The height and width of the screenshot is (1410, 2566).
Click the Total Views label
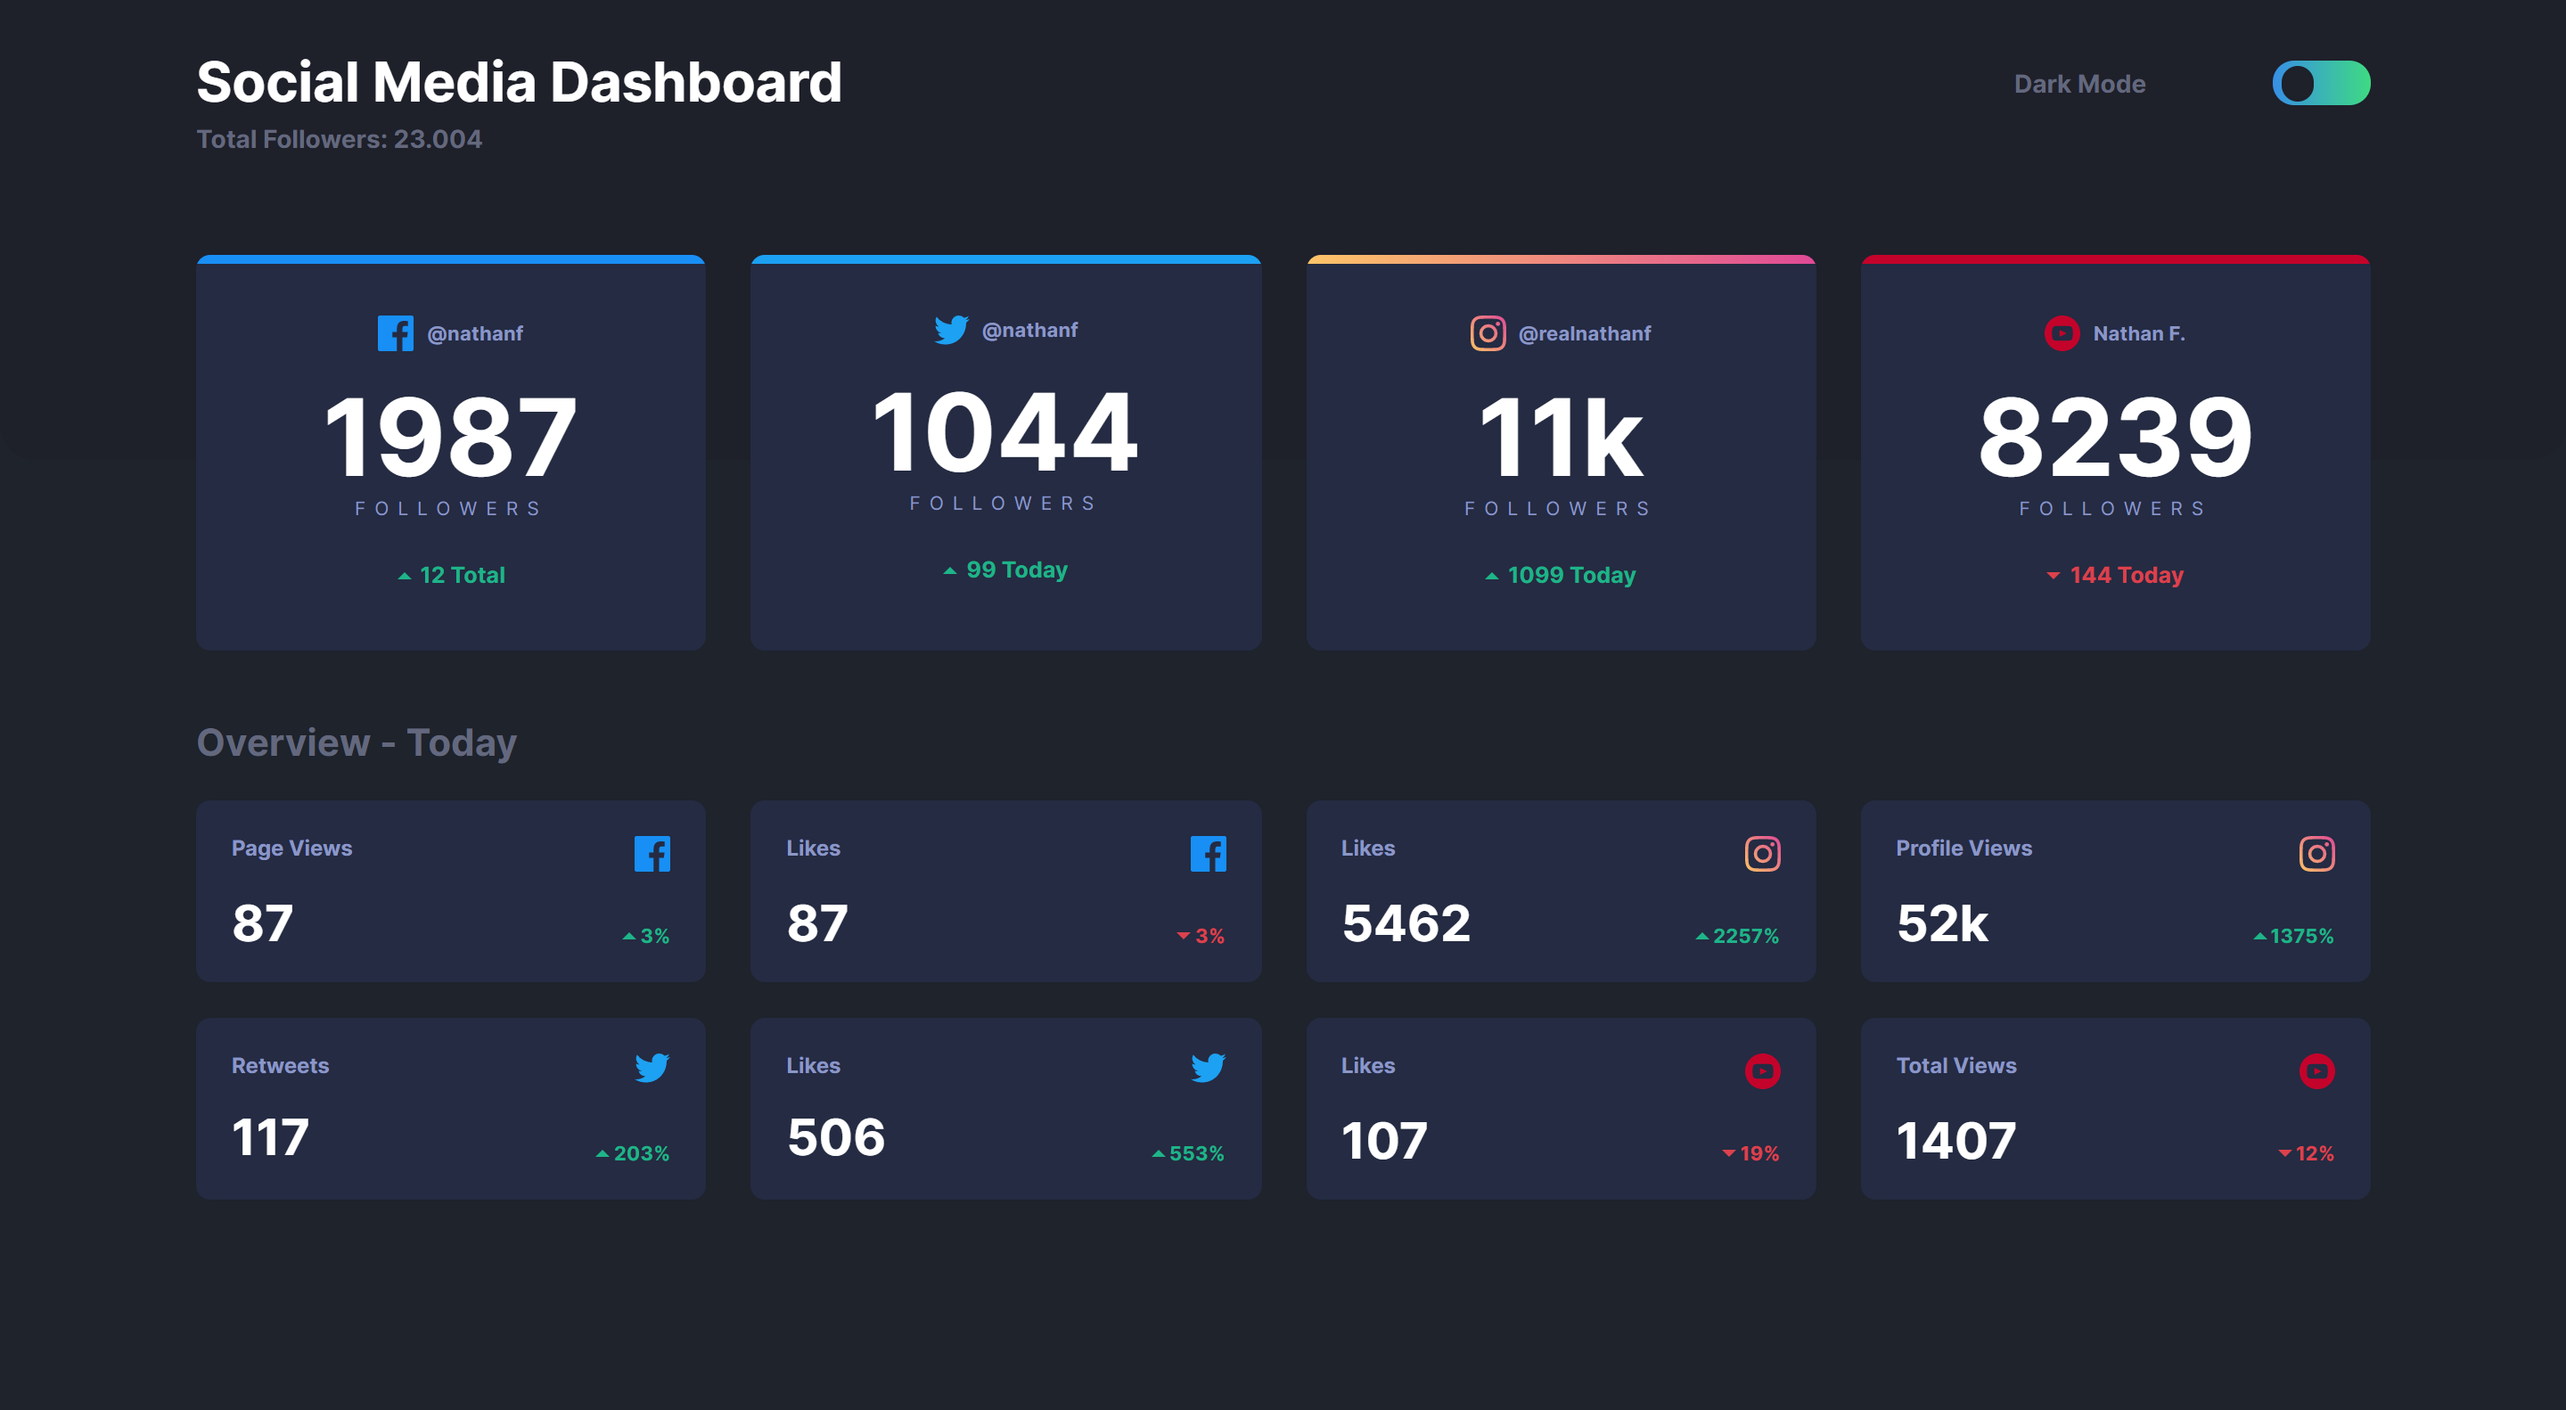(x=1956, y=1065)
